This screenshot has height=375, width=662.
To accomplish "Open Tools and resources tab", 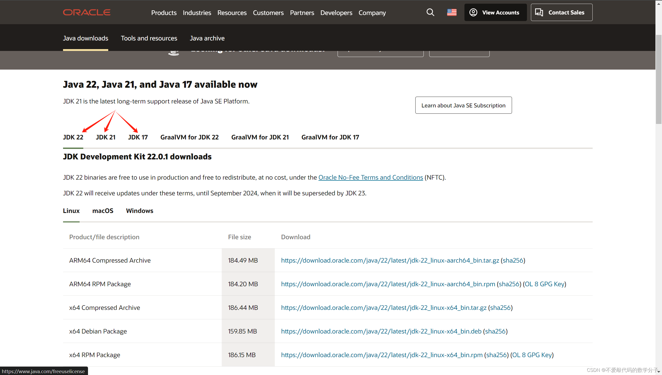I will 149,38.
